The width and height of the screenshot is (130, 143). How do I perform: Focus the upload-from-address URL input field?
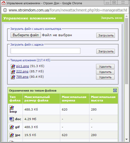pyautogui.click(x=45, y=51)
